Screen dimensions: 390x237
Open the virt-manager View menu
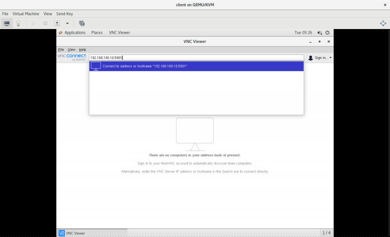(48, 14)
